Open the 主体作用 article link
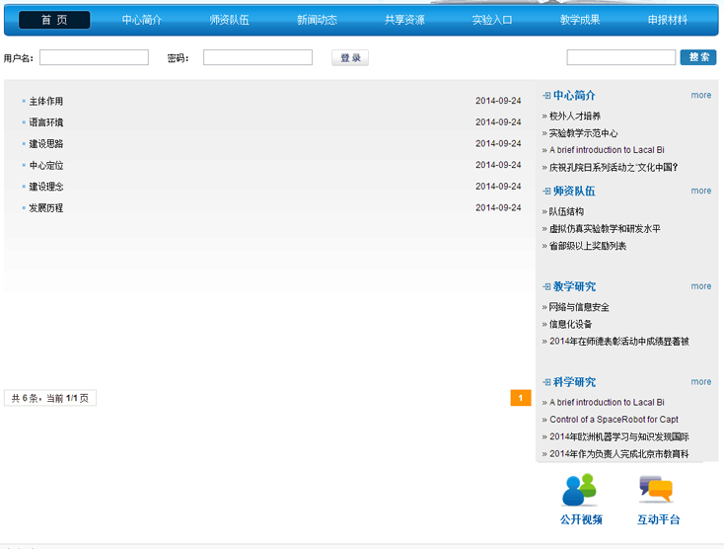The image size is (724, 549). [x=46, y=102]
